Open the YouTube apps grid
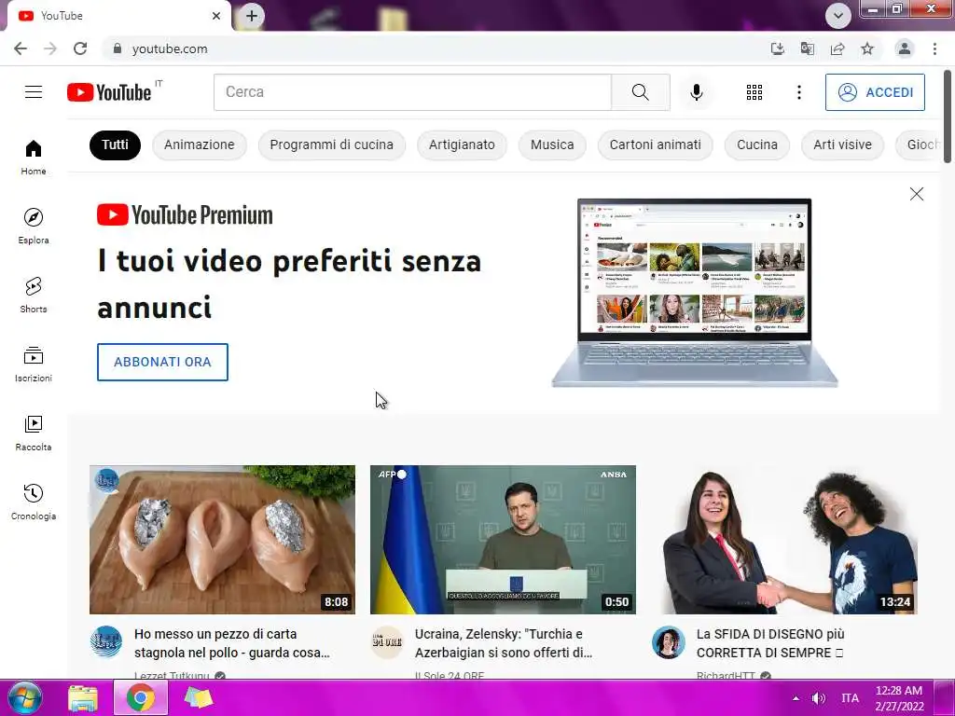The height and width of the screenshot is (716, 955). tap(754, 92)
